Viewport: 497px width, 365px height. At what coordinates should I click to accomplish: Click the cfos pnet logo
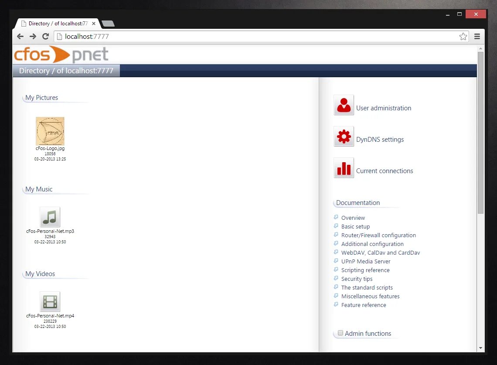(x=61, y=55)
